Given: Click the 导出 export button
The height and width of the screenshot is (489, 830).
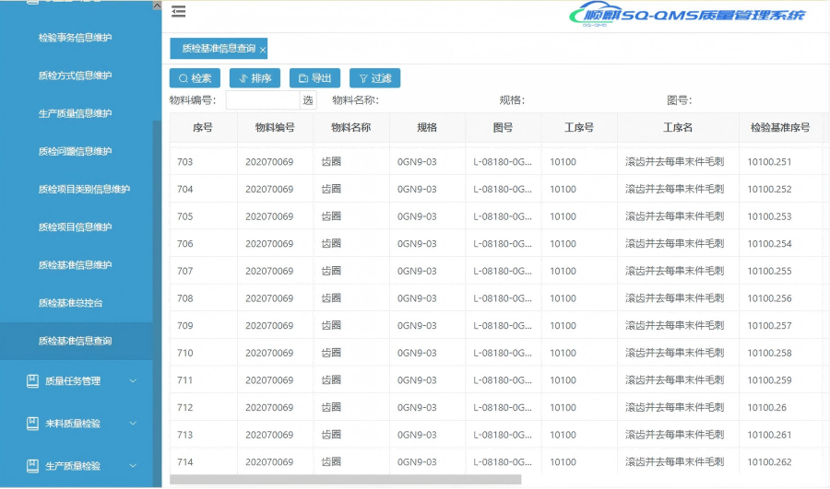Looking at the screenshot, I should point(314,78).
